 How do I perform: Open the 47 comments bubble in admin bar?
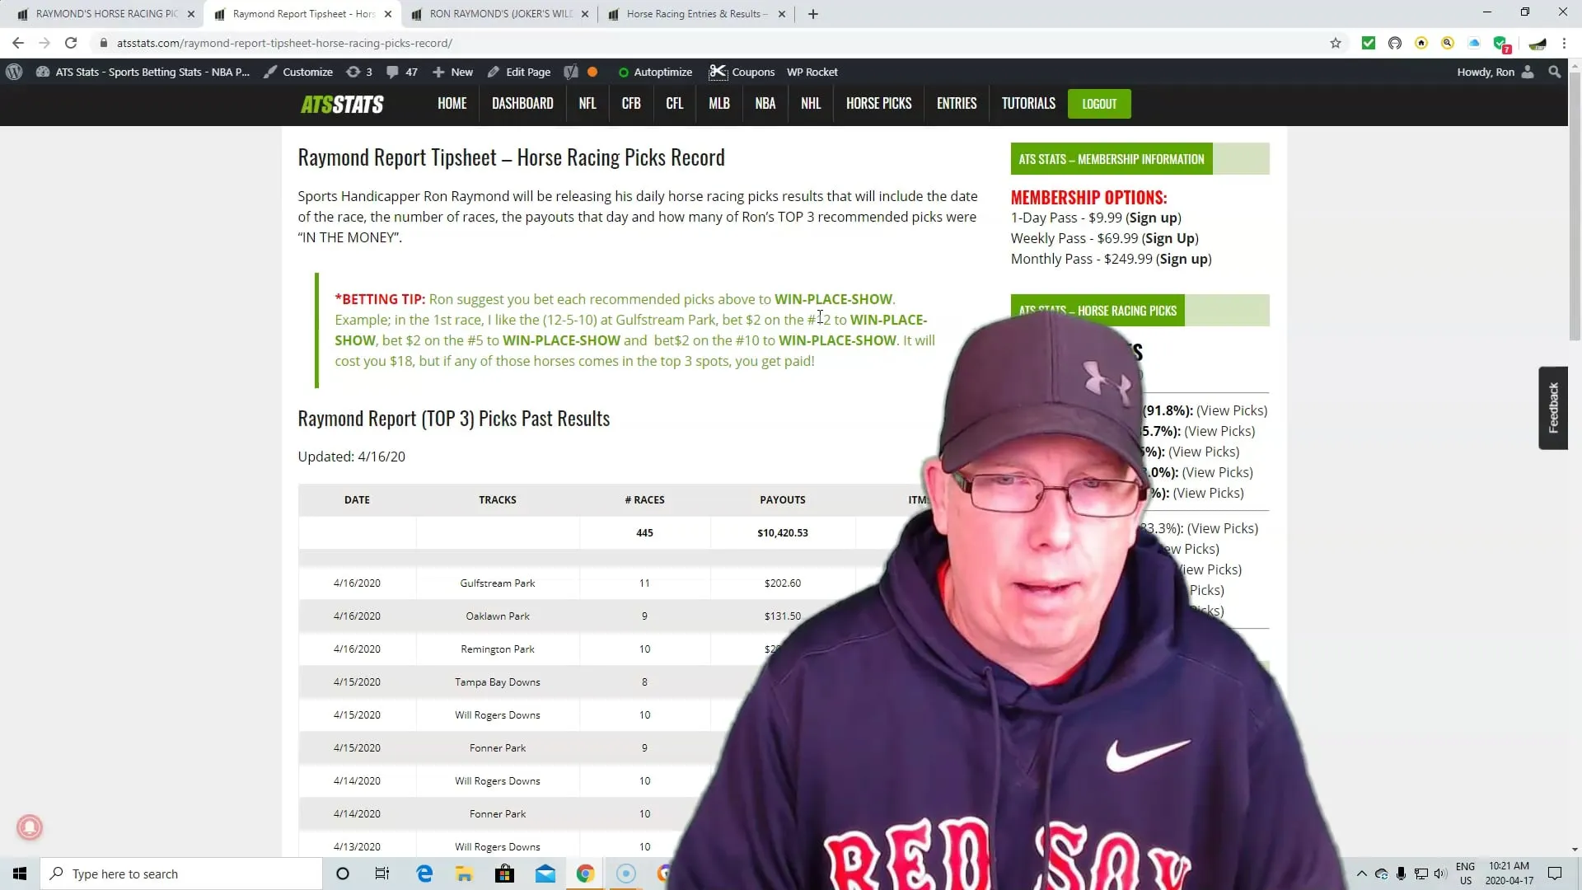402,72
